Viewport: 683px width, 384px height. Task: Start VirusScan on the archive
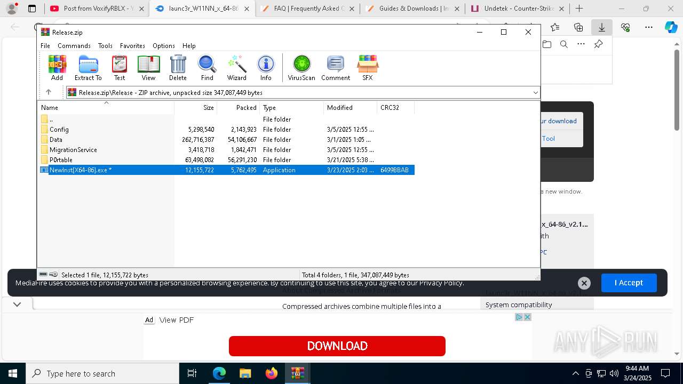pyautogui.click(x=301, y=68)
